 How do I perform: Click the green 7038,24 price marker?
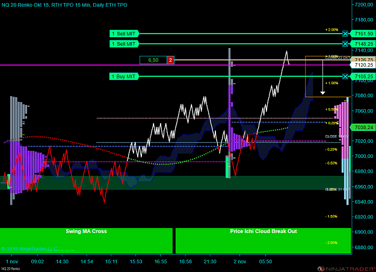[363, 127]
